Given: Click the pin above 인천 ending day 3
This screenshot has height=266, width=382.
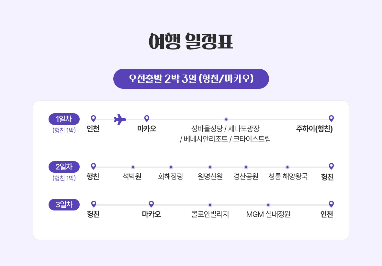Looking at the screenshot, I should click(331, 204).
